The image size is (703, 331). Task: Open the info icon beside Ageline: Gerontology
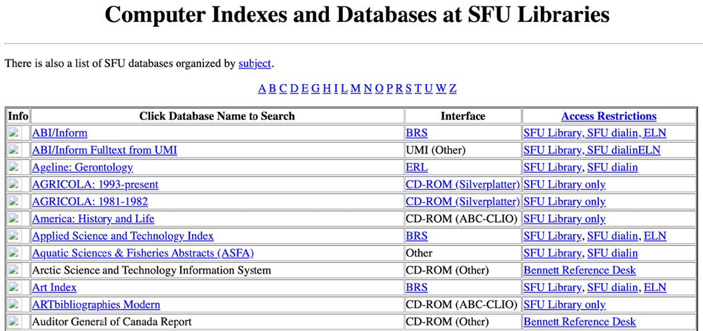15,168
